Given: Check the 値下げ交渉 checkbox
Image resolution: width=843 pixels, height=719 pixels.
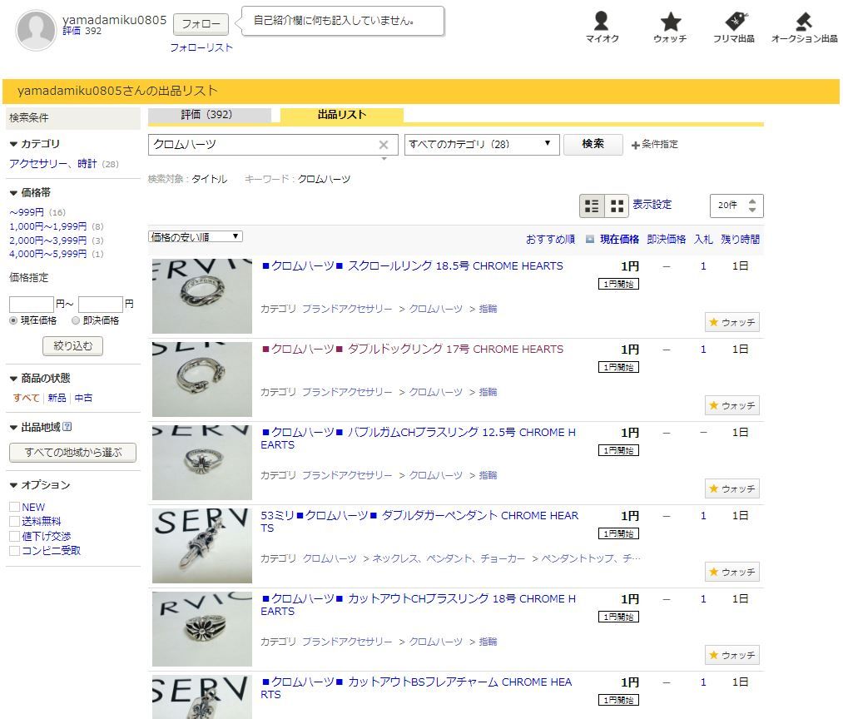Looking at the screenshot, I should (14, 536).
